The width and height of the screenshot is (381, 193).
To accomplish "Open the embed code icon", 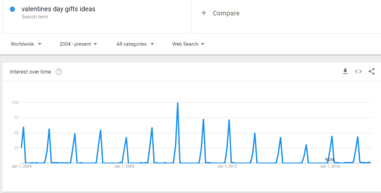I will pos(358,71).
